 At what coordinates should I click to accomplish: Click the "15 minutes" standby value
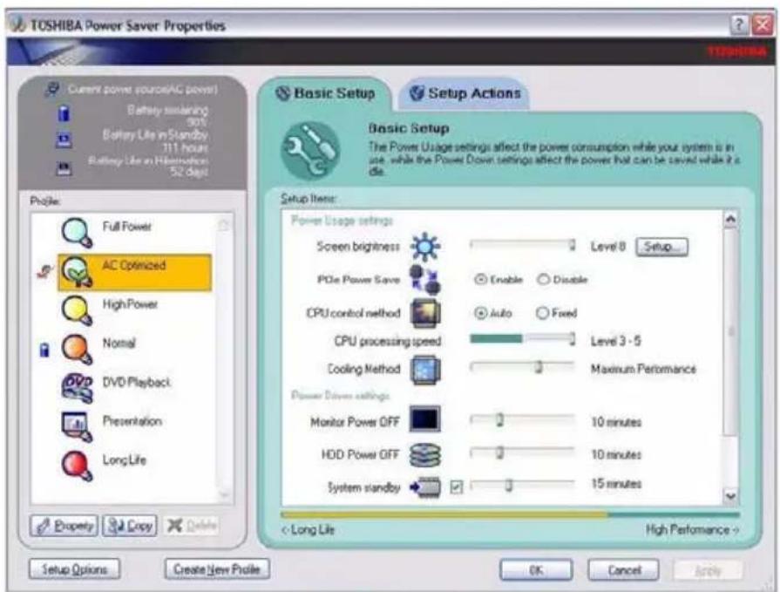point(616,484)
